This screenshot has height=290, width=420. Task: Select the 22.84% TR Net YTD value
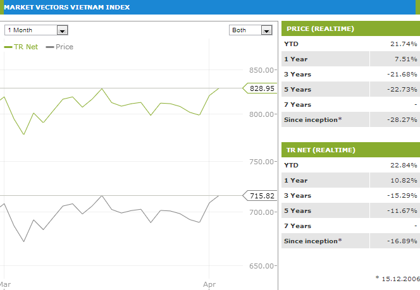pyautogui.click(x=404, y=166)
